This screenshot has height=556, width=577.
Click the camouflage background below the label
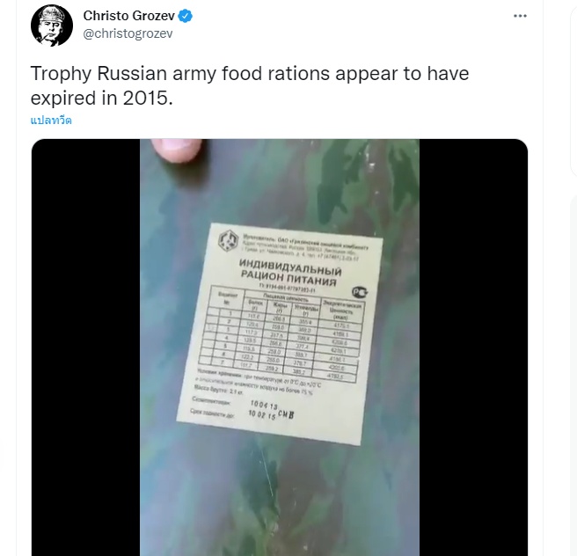click(x=280, y=501)
